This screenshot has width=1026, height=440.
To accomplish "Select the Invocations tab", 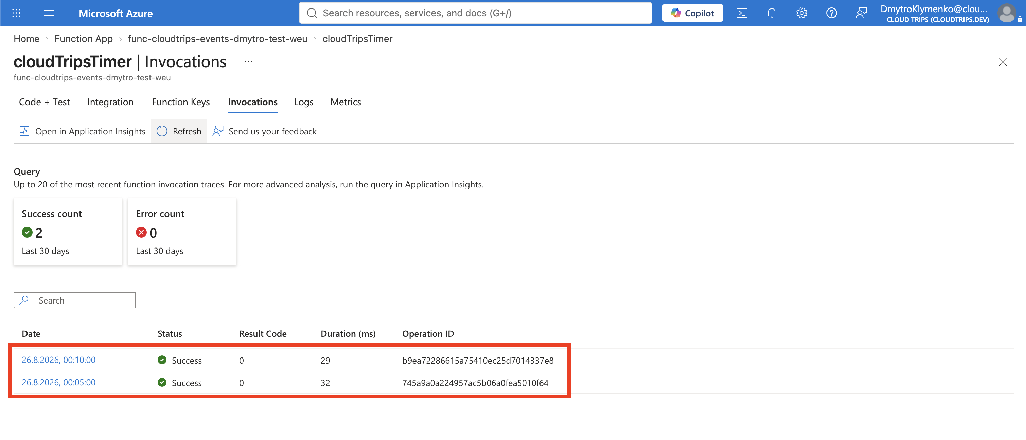I will 252,102.
